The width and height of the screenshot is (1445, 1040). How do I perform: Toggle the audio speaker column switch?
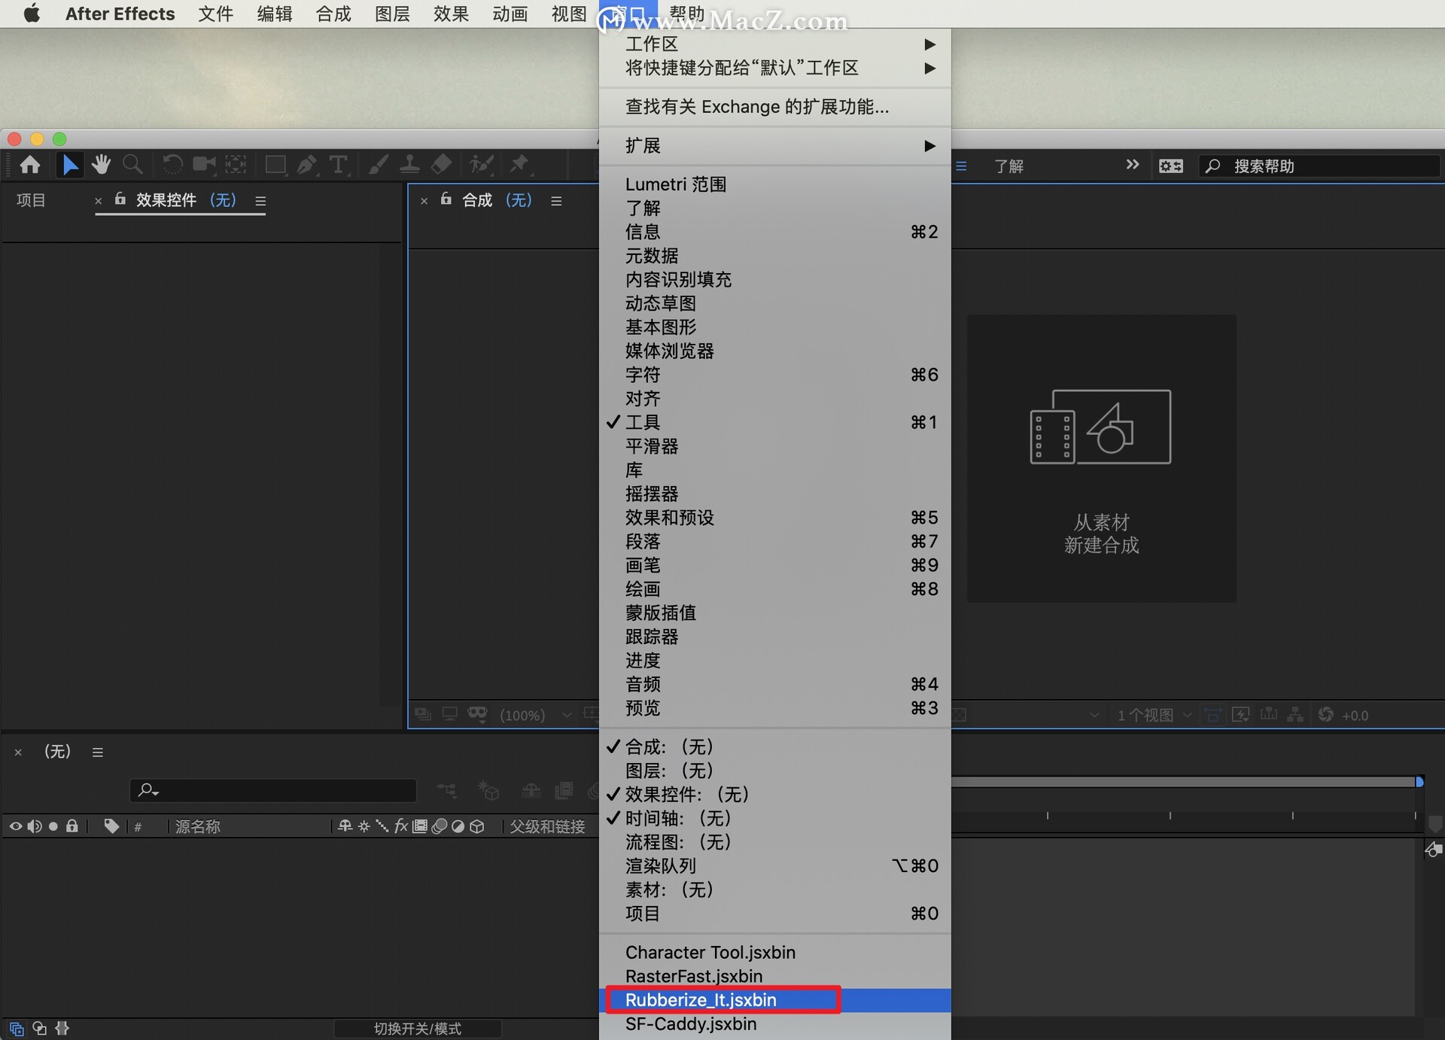tap(35, 826)
